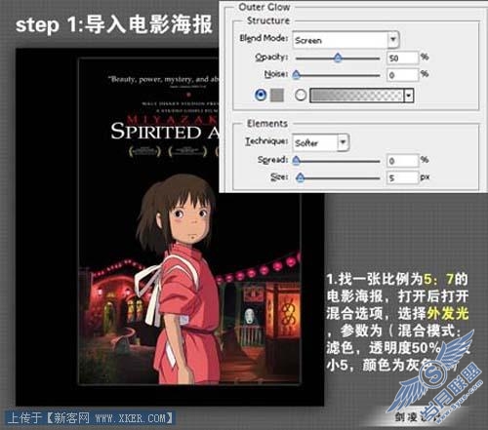The height and width of the screenshot is (430, 488).
Task: Expand the Technique dropdown arrow
Action: pos(343,142)
